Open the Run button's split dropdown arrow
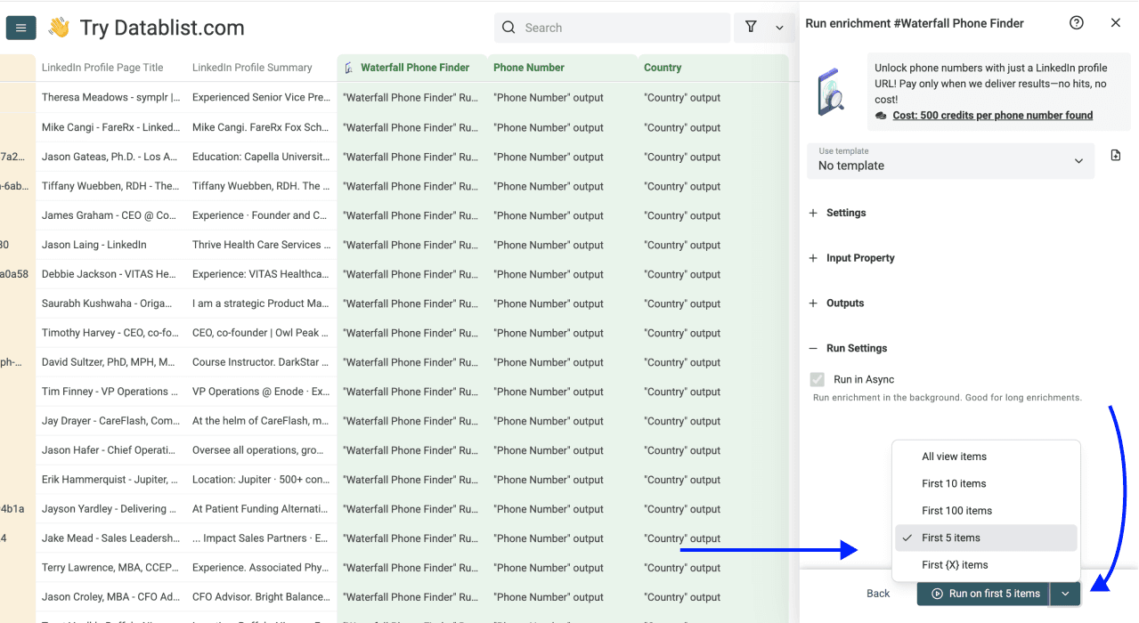This screenshot has width=1139, height=623. pos(1065,594)
